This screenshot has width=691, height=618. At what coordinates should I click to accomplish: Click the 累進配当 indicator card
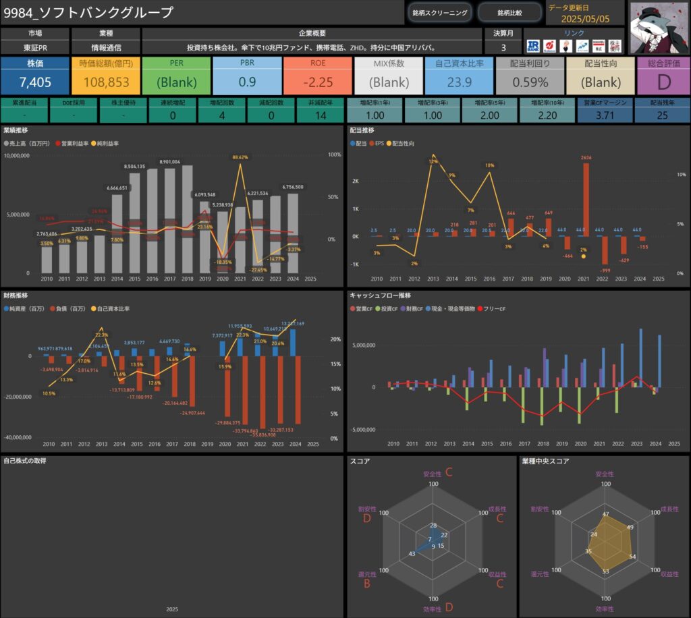pos(24,110)
